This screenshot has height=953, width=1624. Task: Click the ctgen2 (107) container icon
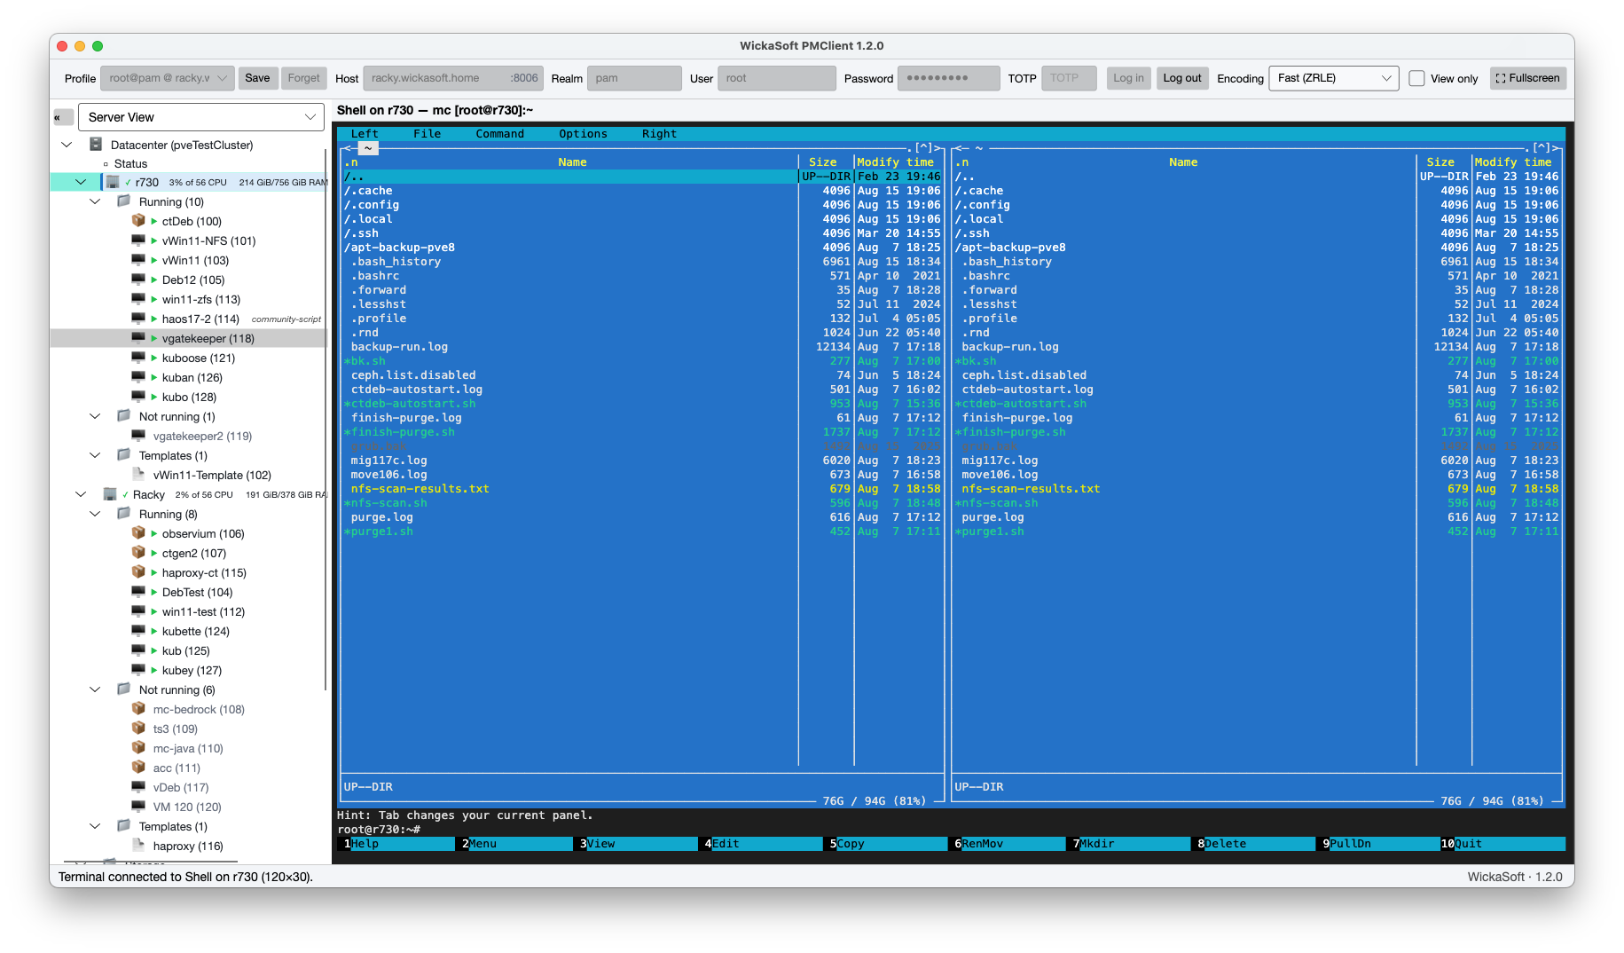coord(138,553)
